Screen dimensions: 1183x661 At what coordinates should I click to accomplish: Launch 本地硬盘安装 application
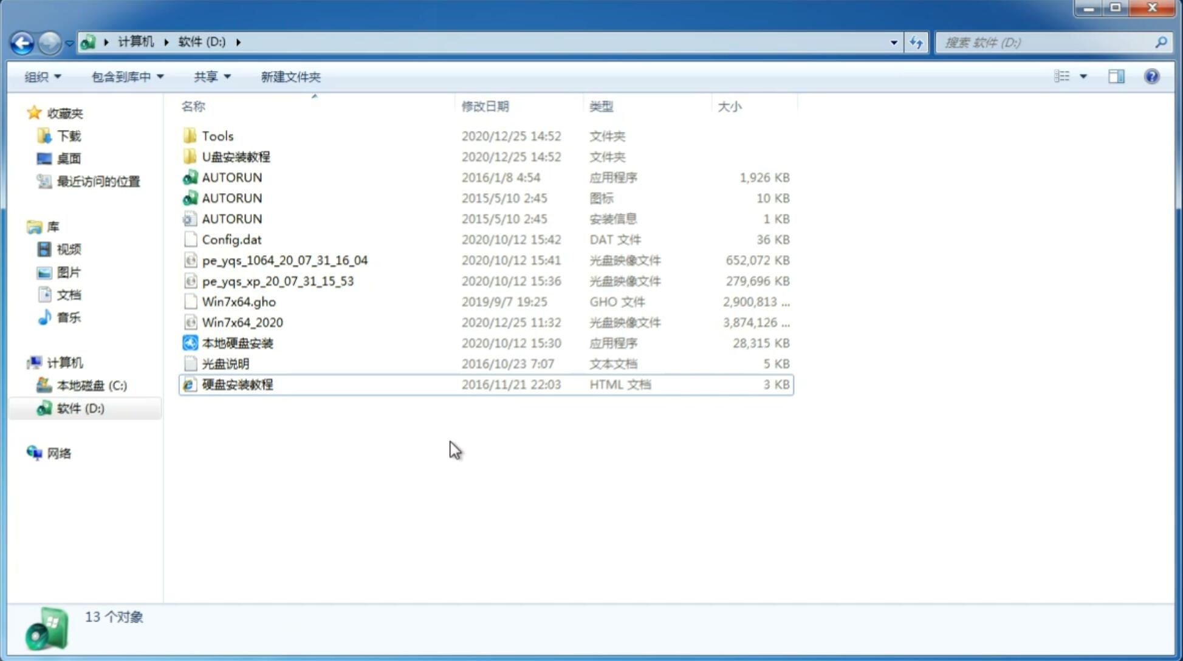tap(237, 343)
